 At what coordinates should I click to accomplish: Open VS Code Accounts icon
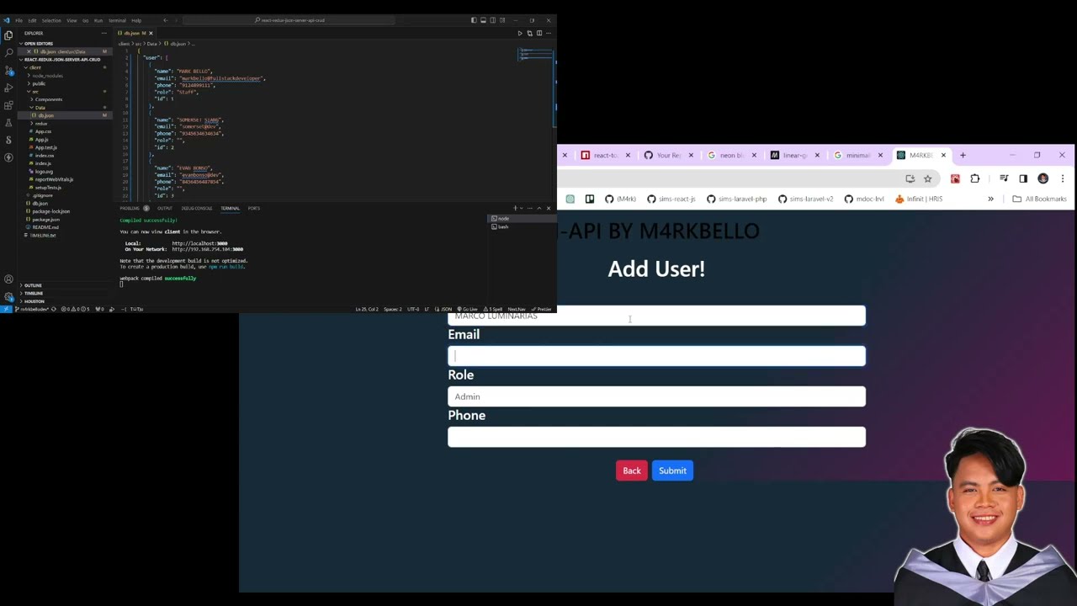(8, 279)
